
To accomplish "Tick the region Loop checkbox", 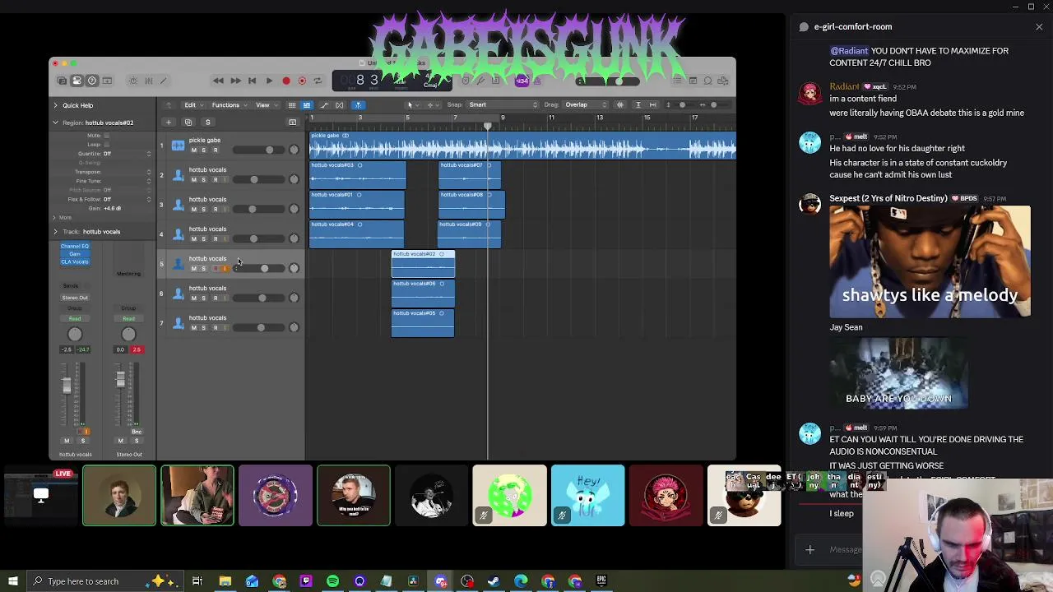I will click(107, 145).
